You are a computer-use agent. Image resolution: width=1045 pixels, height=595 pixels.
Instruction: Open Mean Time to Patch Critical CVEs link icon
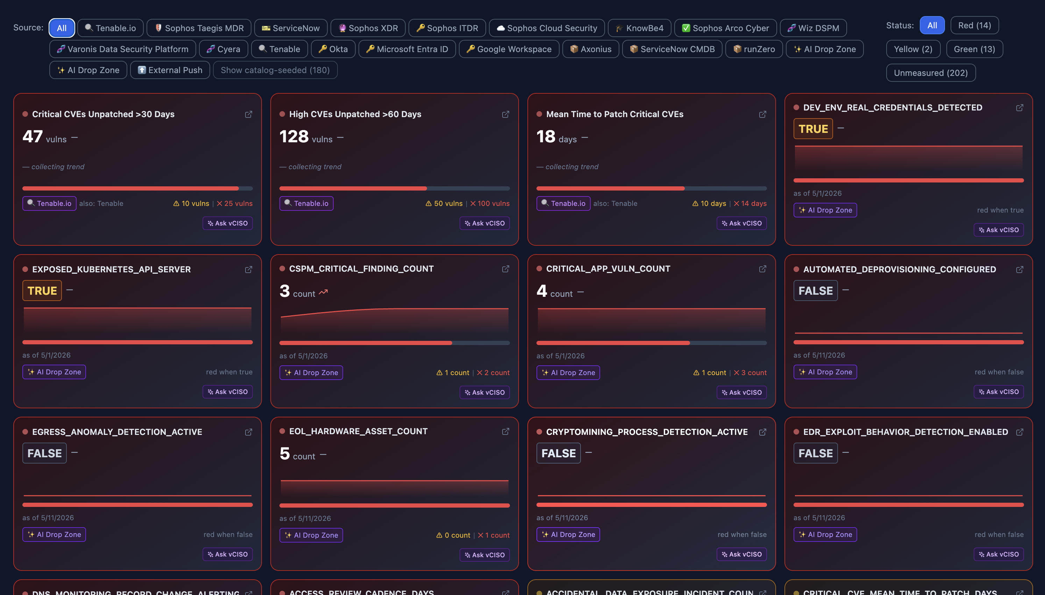point(763,114)
